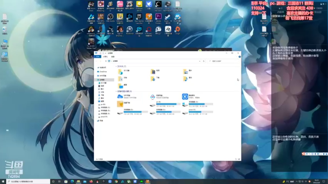Viewport: 328px width, 184px height.
Task: Open the PotPlayer 64 bit shortcut
Action: (139, 6)
